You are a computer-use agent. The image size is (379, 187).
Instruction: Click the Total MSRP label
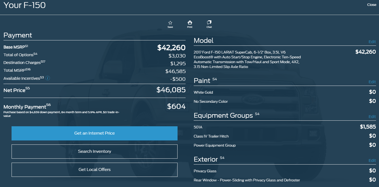17,70
